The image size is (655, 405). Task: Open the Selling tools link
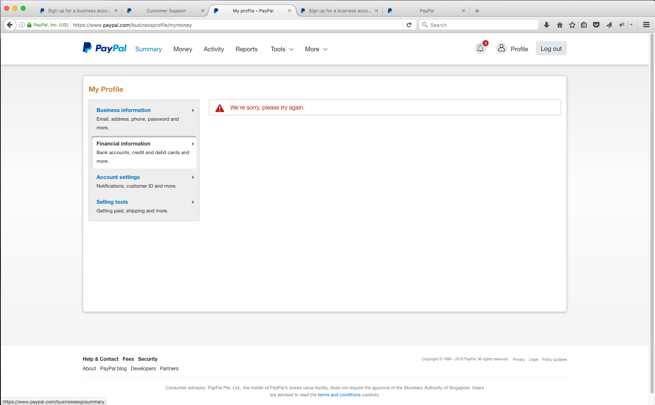tap(112, 202)
